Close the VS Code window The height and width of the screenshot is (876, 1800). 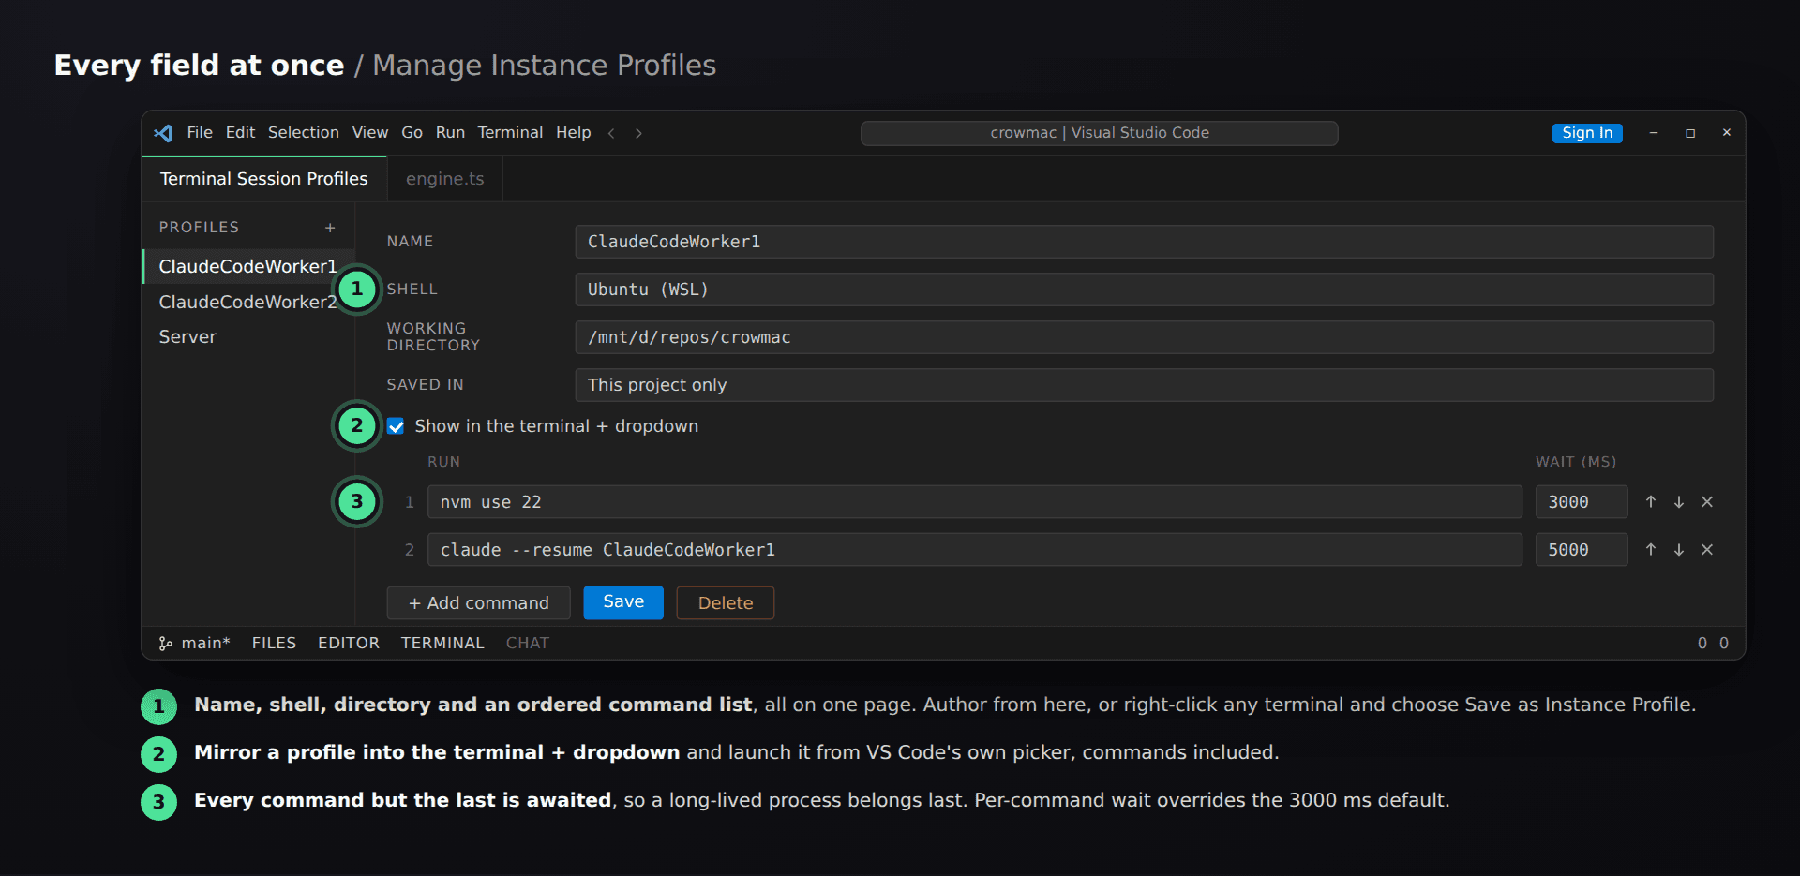tap(1726, 133)
